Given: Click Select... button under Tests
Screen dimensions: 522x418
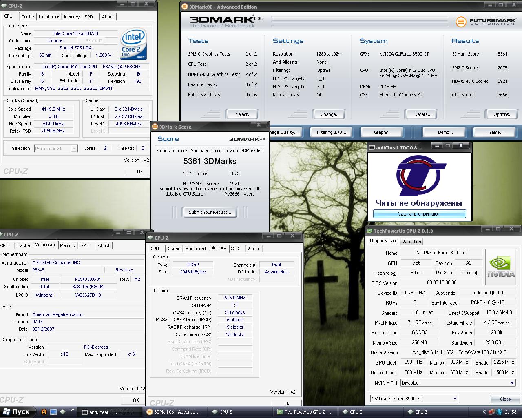Looking at the screenshot, I should (x=243, y=114).
